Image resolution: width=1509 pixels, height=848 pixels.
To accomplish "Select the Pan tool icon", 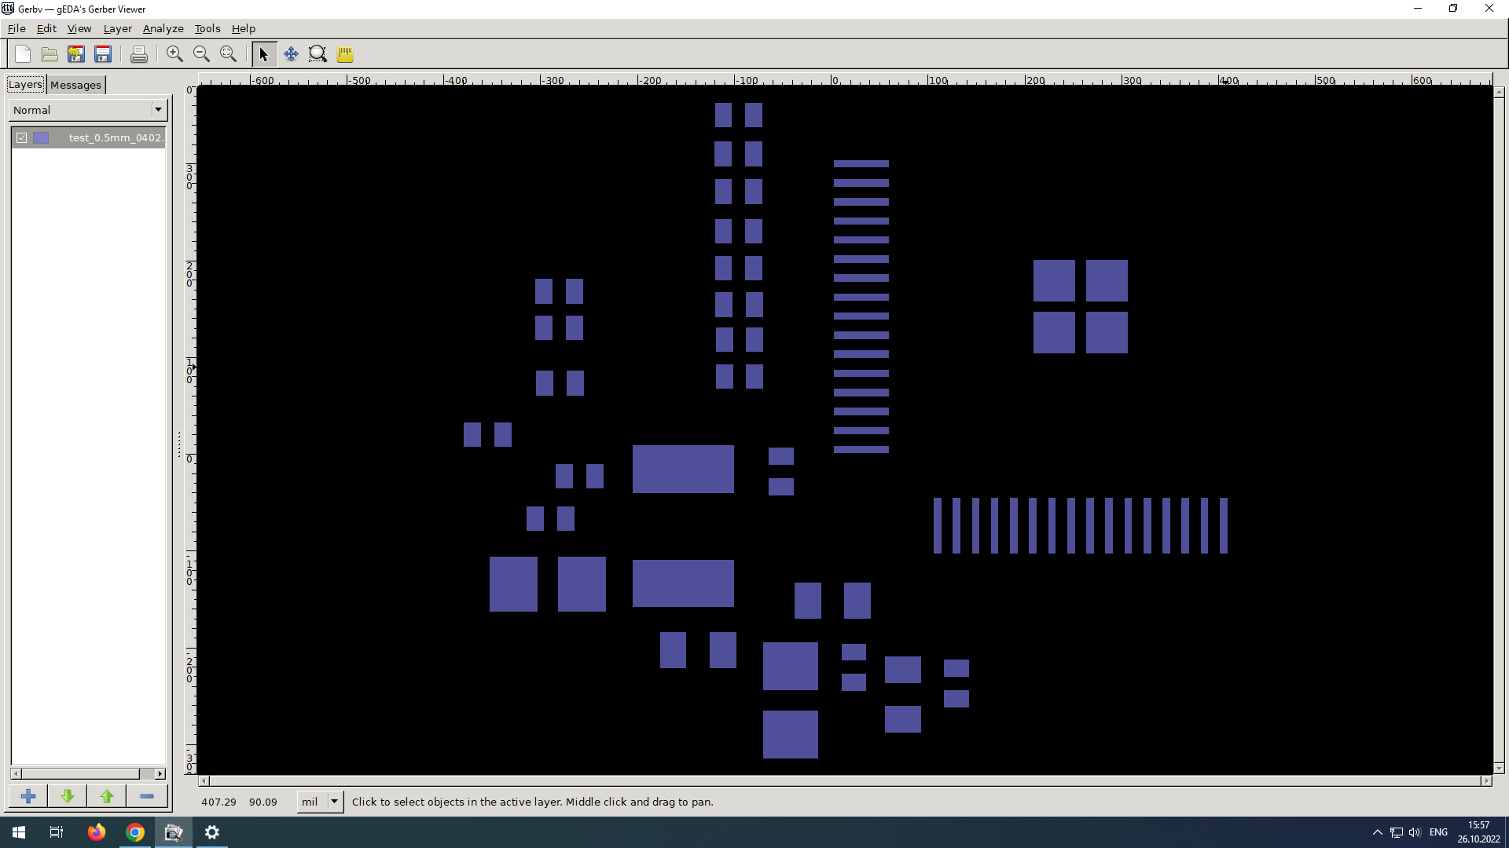I will [x=291, y=54].
